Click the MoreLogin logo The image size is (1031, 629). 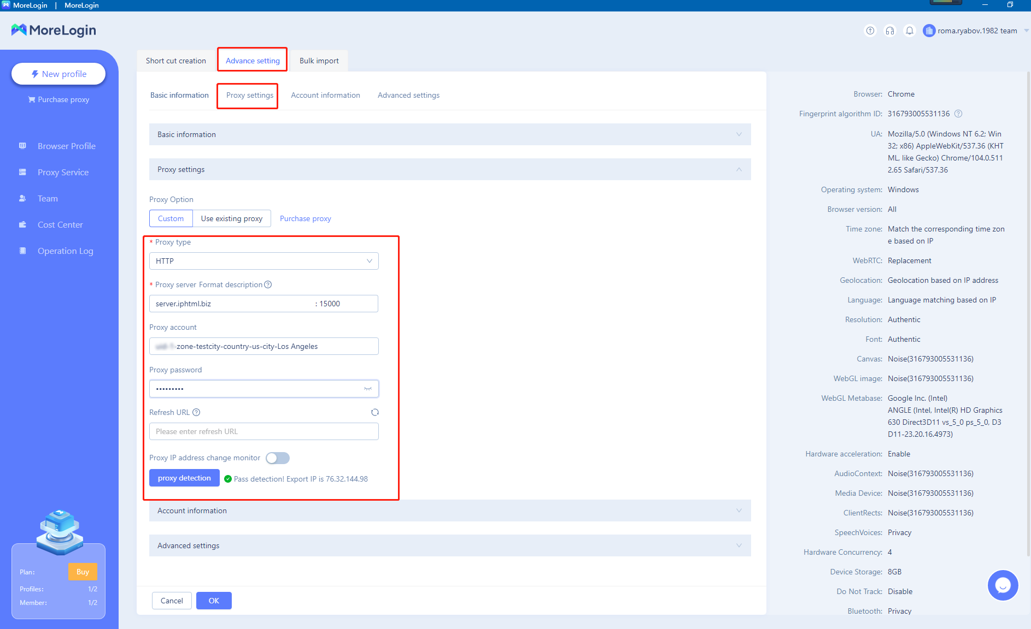[54, 30]
